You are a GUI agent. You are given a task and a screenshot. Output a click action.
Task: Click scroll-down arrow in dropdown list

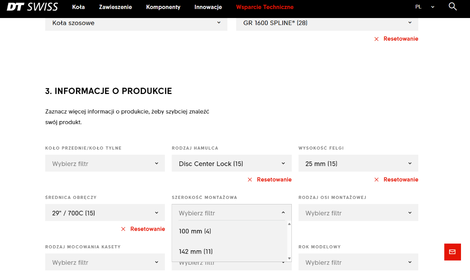(x=289, y=258)
